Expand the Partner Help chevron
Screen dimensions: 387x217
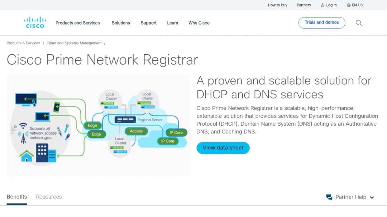tap(372, 197)
